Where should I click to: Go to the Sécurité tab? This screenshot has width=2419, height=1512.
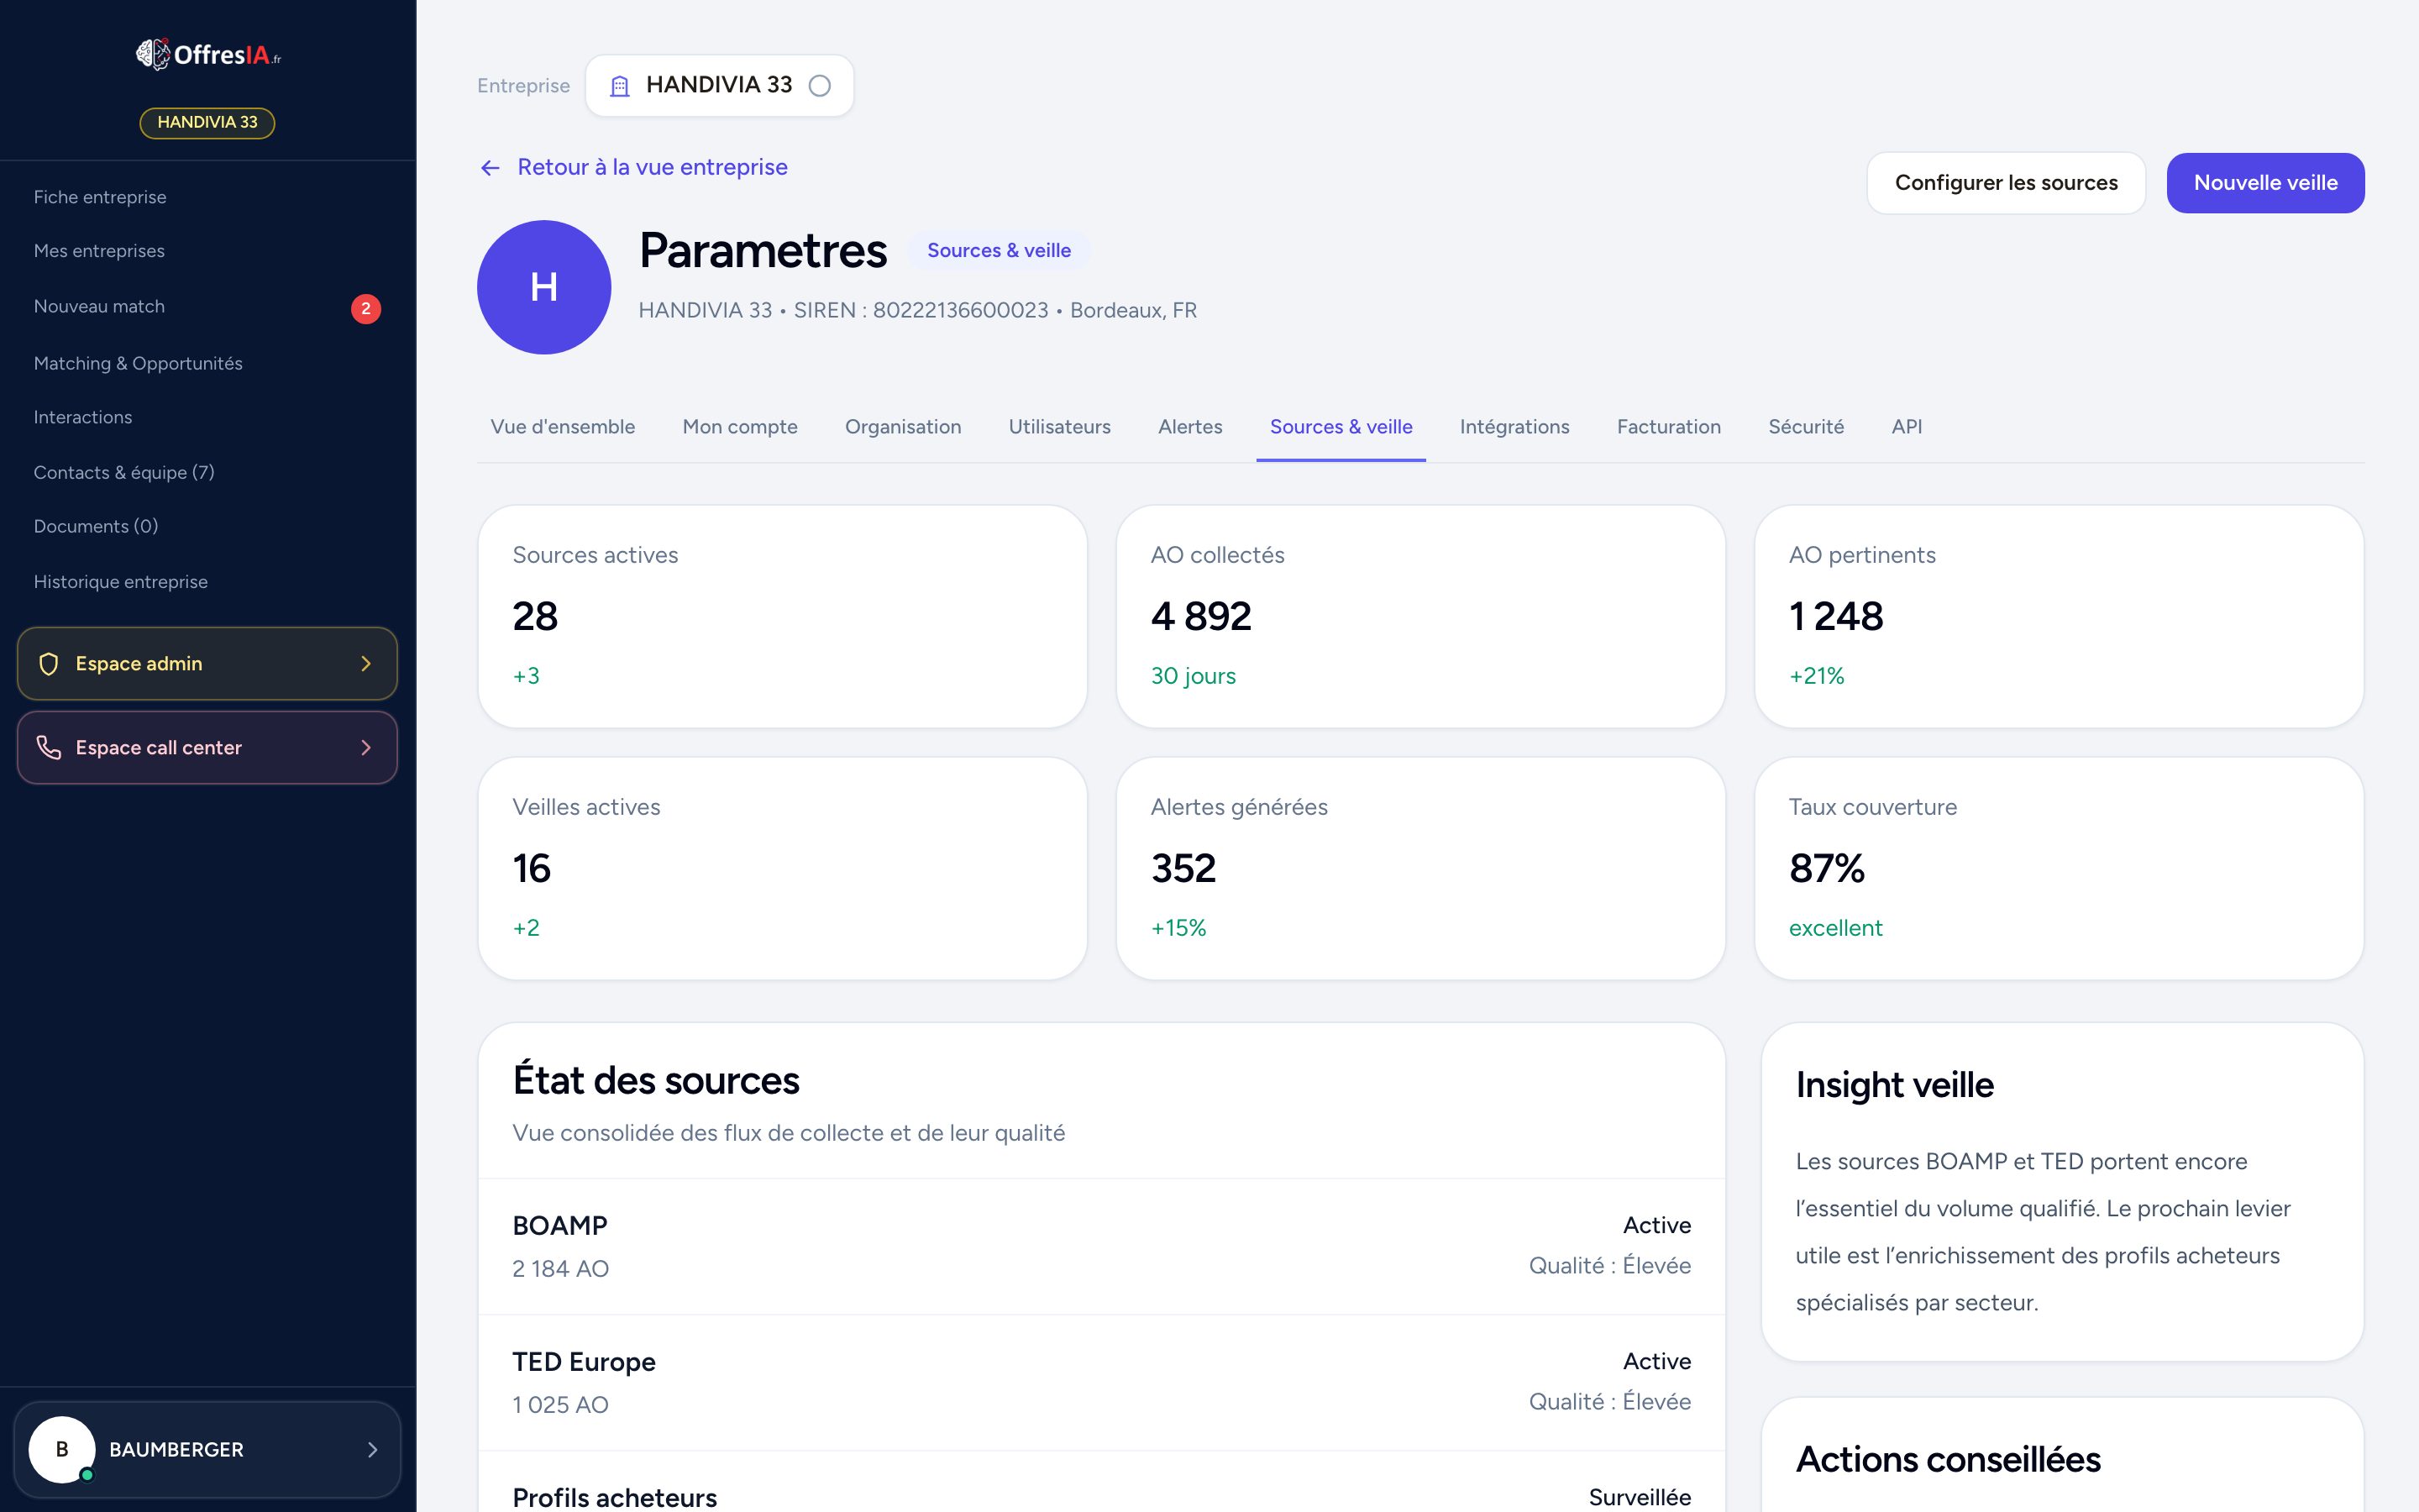[1805, 427]
